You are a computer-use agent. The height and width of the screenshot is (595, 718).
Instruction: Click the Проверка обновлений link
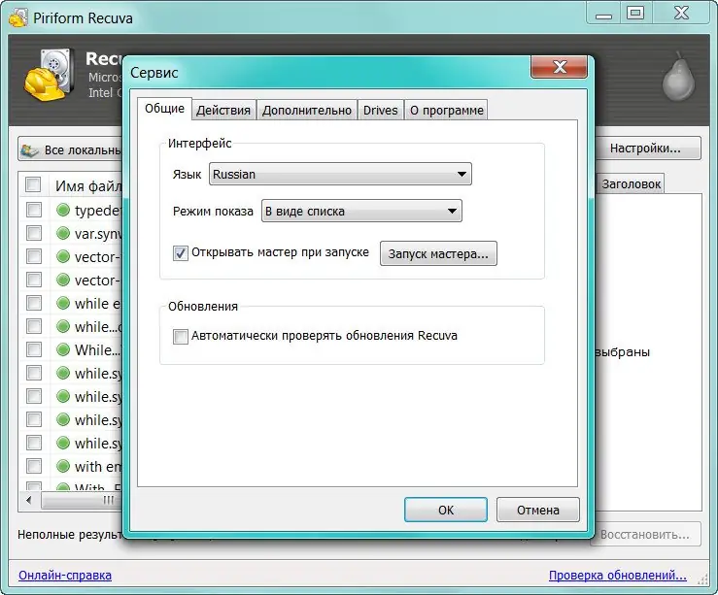tap(618, 576)
